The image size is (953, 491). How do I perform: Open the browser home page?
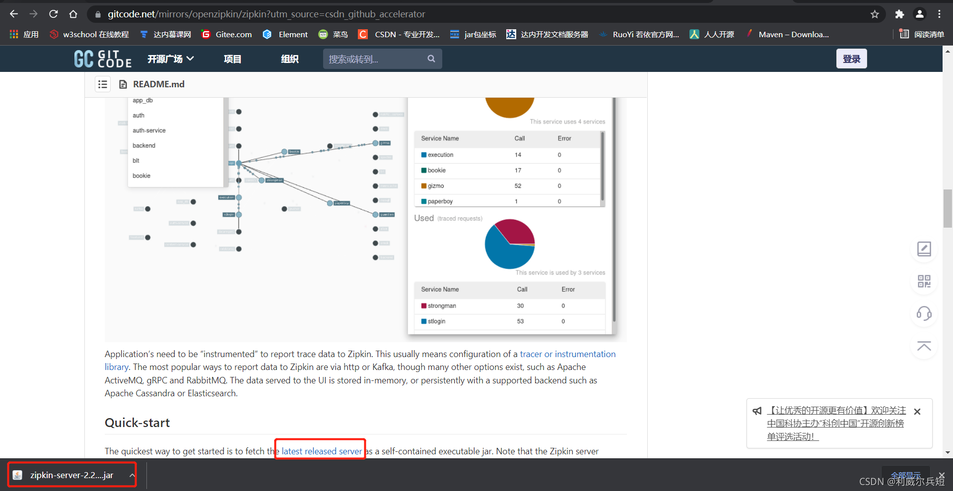pos(73,14)
